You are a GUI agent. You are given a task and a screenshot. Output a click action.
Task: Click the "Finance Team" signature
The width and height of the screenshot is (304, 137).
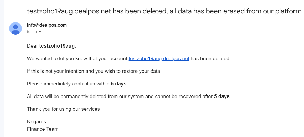[43, 129]
